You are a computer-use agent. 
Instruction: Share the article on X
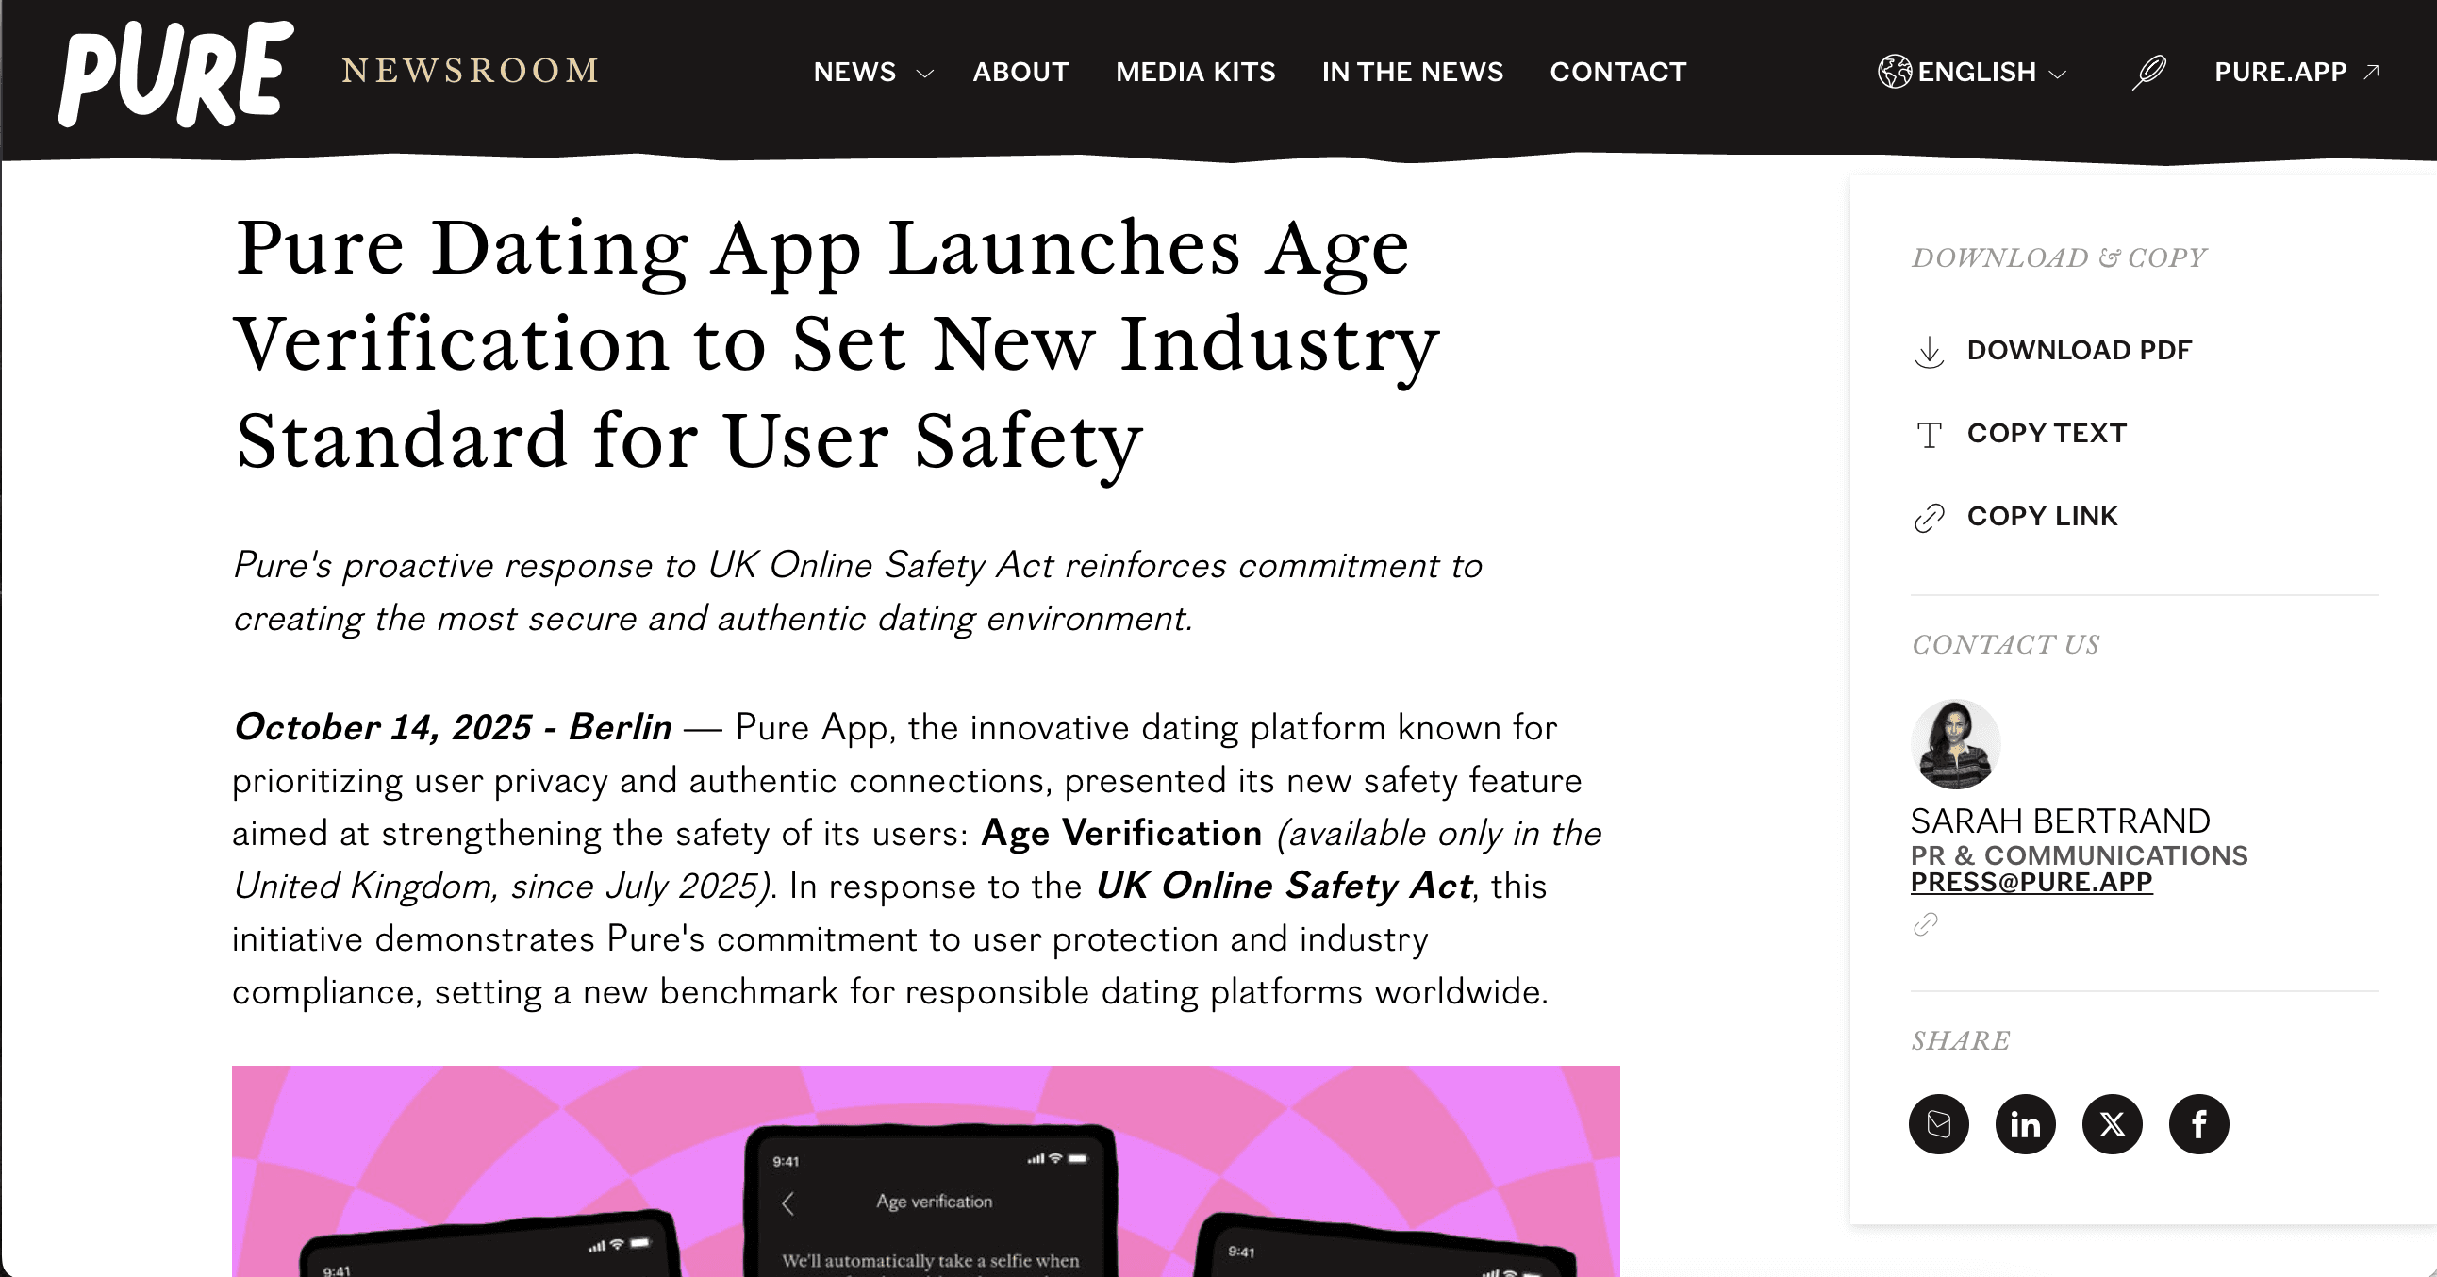click(2112, 1124)
